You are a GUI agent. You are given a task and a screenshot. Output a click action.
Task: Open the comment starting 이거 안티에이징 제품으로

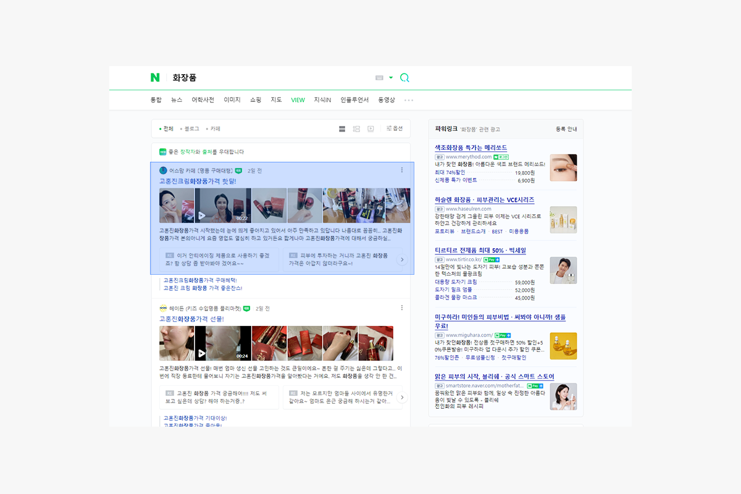click(219, 259)
